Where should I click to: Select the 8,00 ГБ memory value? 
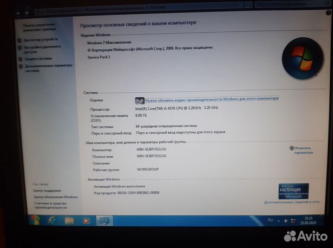click(141, 115)
